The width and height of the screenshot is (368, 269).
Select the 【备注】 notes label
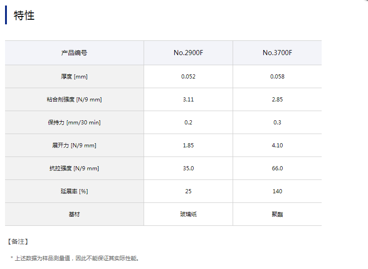tap(18, 241)
